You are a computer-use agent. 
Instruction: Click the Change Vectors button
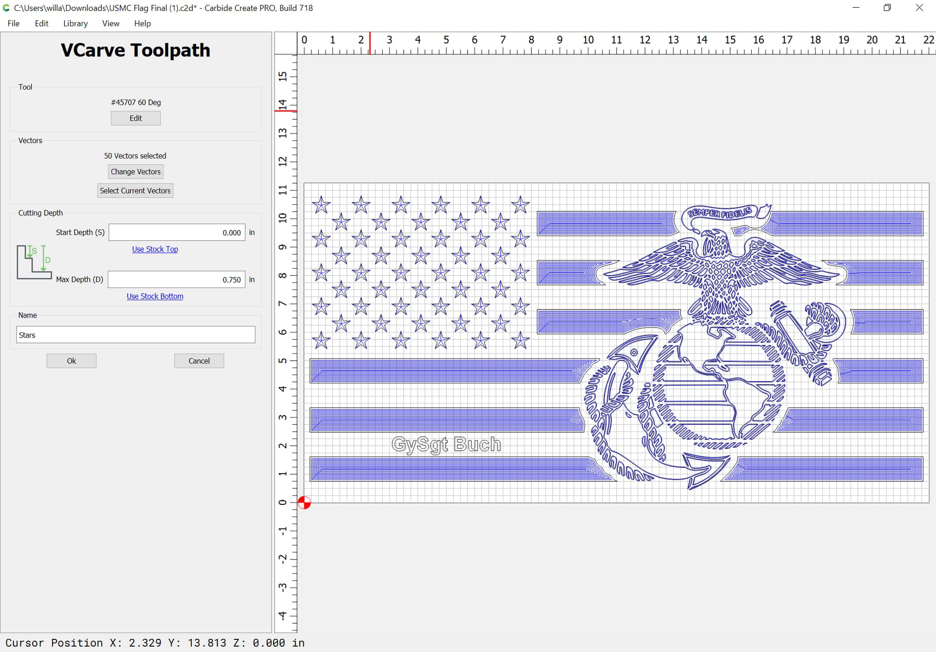click(x=136, y=172)
